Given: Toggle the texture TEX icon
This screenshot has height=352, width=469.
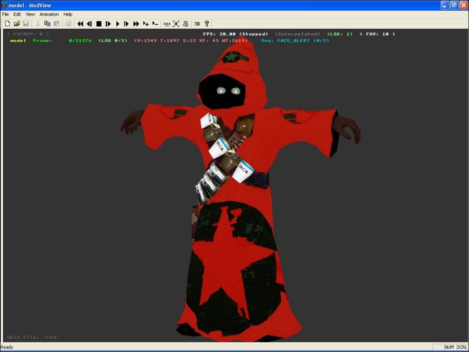Looking at the screenshot, I should coord(185,24).
